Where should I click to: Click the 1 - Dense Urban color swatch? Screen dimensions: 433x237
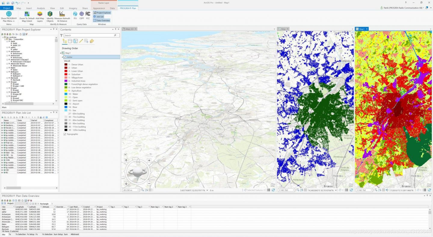pos(66,64)
